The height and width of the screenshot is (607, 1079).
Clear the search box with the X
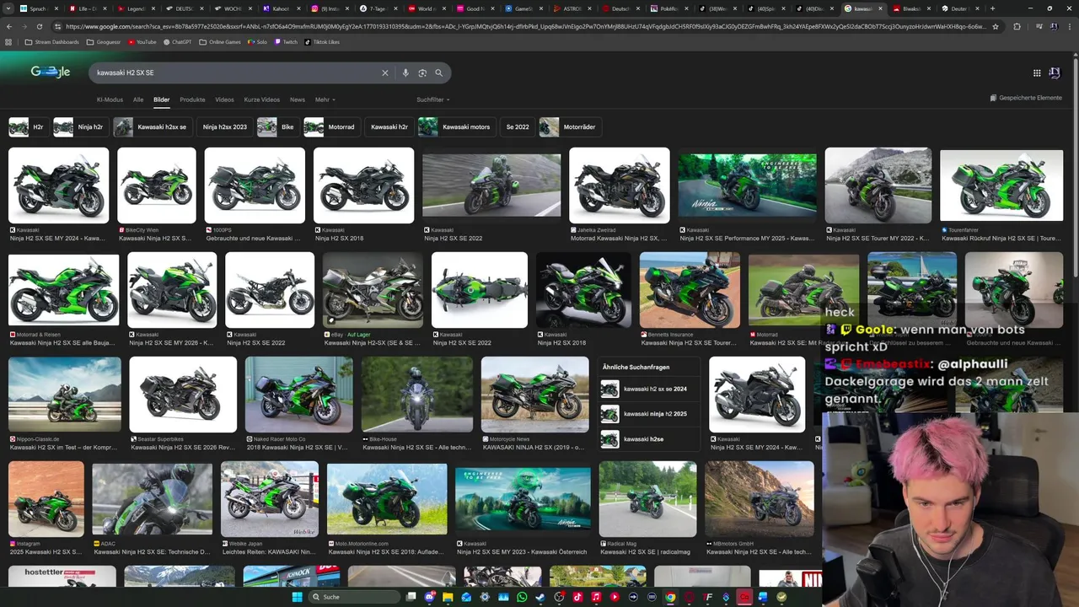[x=385, y=73]
